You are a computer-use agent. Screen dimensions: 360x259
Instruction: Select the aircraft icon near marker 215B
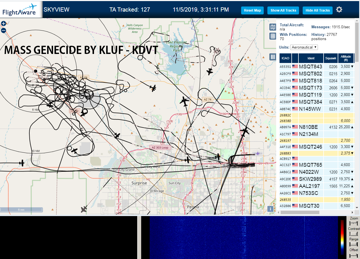coord(217,156)
